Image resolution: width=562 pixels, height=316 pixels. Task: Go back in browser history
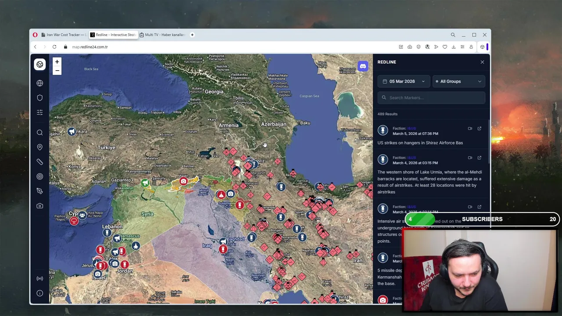pyautogui.click(x=35, y=47)
